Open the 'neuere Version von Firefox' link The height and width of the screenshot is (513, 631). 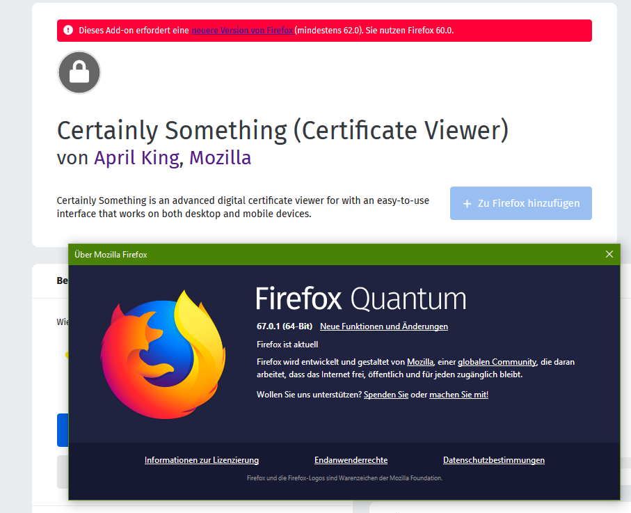pyautogui.click(x=242, y=31)
